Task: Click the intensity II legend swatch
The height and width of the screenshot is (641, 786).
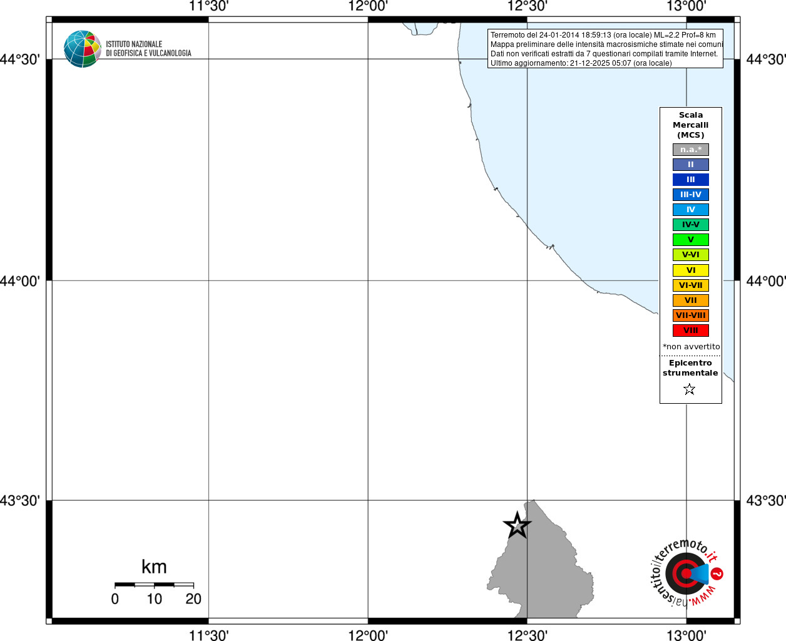Action: click(691, 165)
